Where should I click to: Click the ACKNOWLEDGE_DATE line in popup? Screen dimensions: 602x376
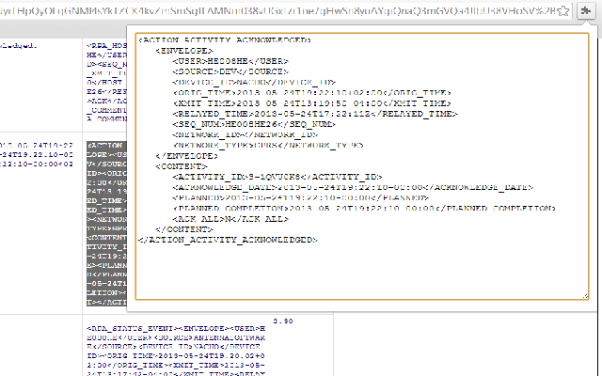tap(353, 187)
